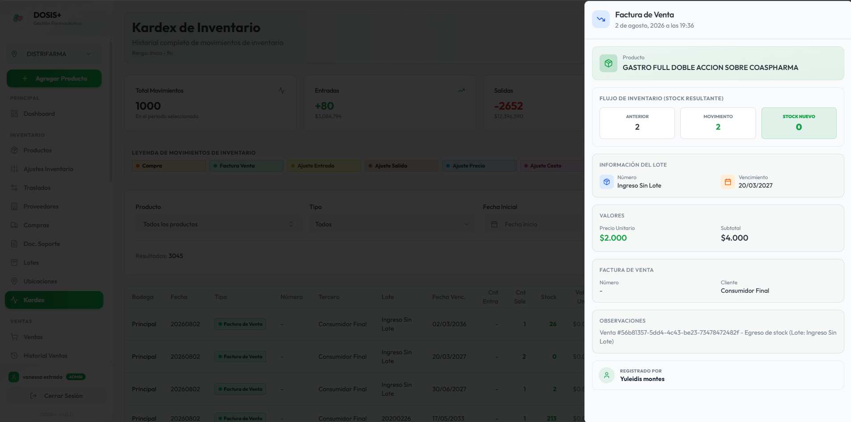Click product name GASTRO FULL DOBLE ACCION
This screenshot has height=422, width=851.
[x=711, y=68]
